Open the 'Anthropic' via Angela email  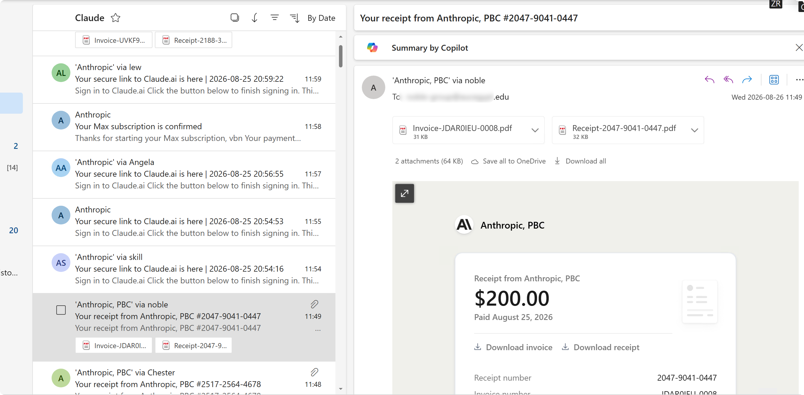184,174
